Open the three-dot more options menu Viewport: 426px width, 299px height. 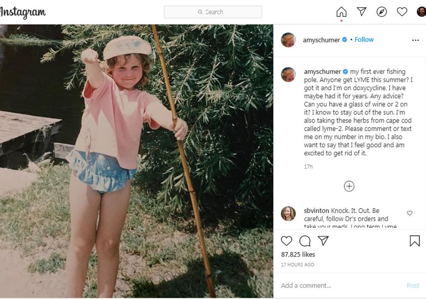tap(415, 40)
